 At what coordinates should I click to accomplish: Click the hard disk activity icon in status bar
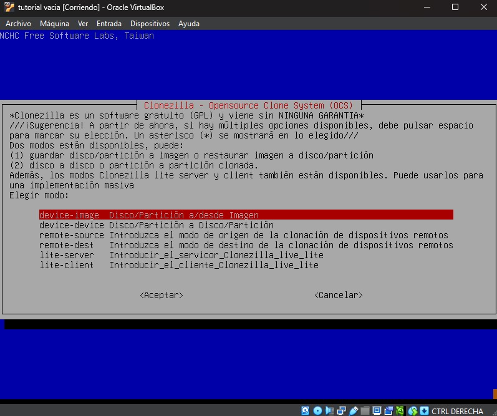pyautogui.click(x=305, y=411)
